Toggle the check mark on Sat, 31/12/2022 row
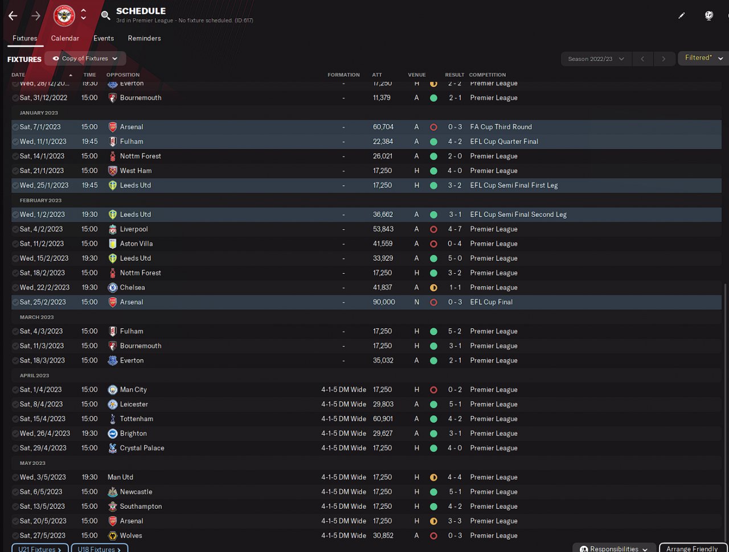Screen dimensions: 729x552 (15, 98)
